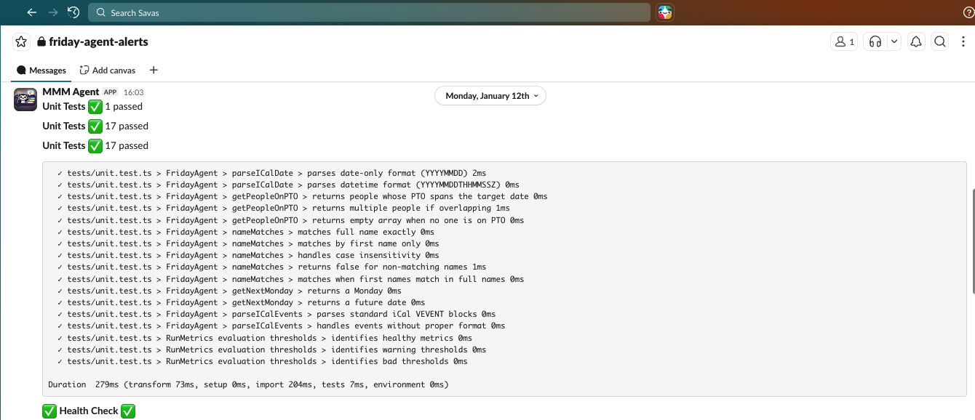
Task: Click the Search Savas field
Action: (369, 12)
